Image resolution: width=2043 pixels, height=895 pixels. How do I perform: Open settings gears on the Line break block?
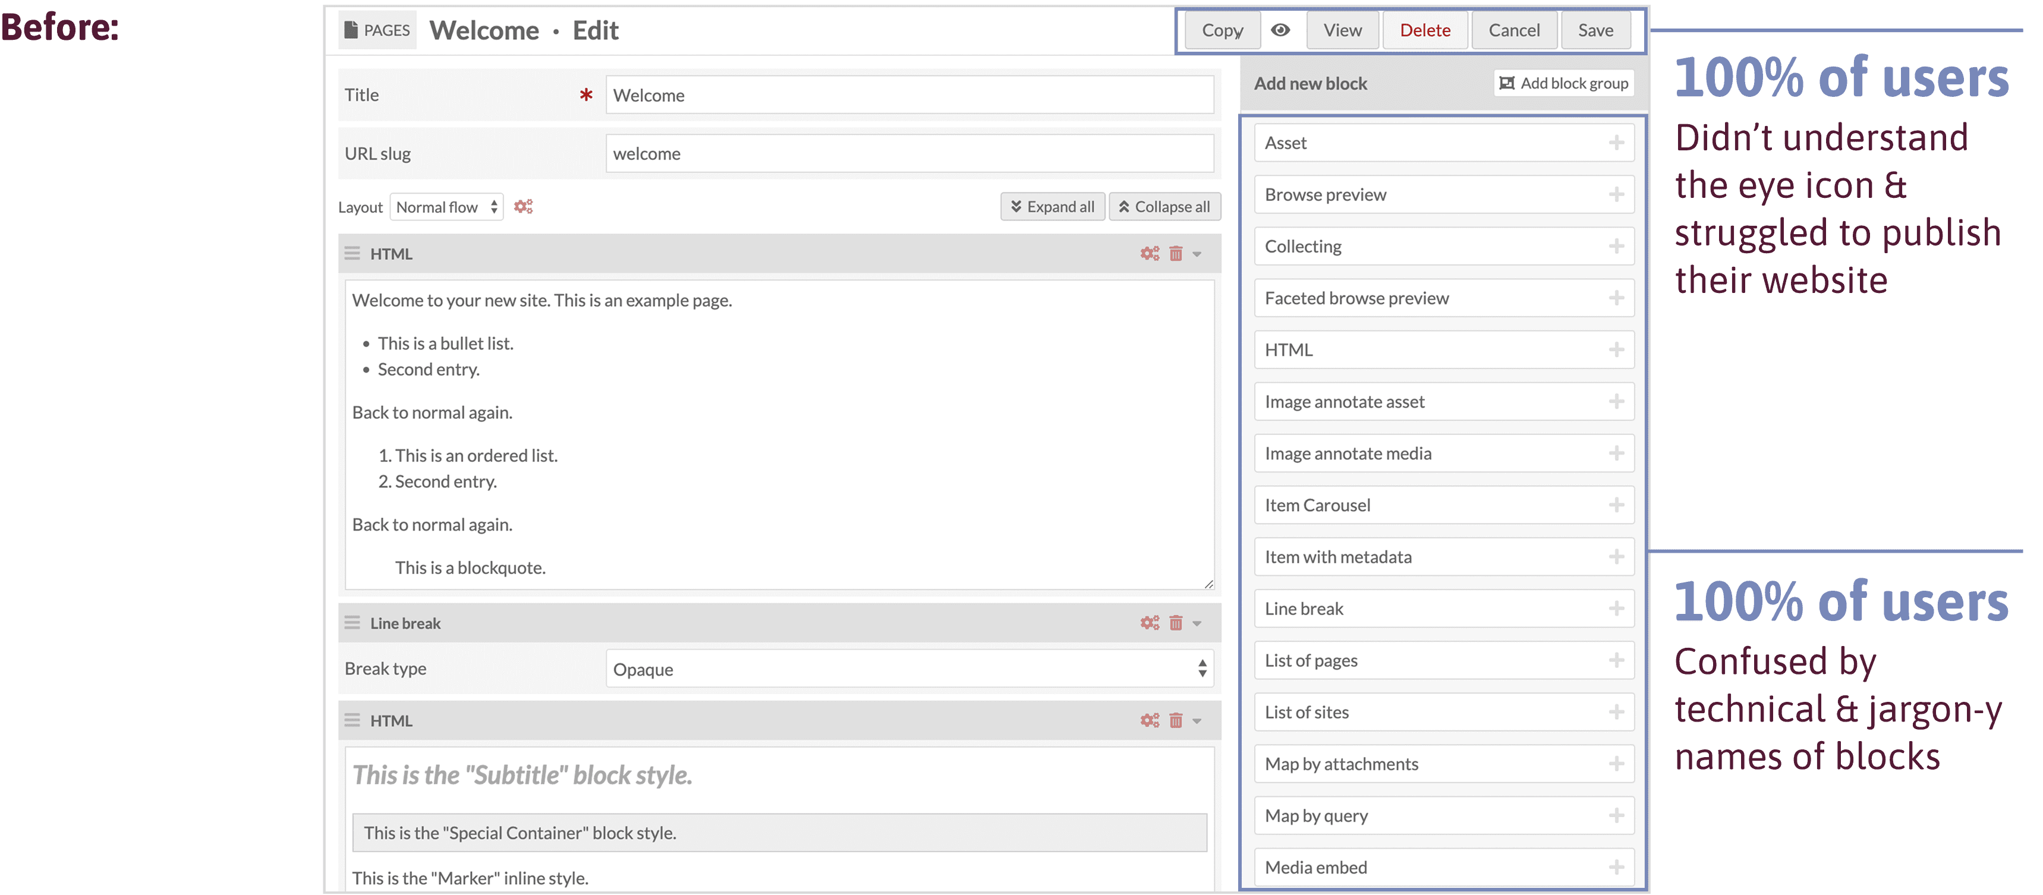click(x=1149, y=623)
